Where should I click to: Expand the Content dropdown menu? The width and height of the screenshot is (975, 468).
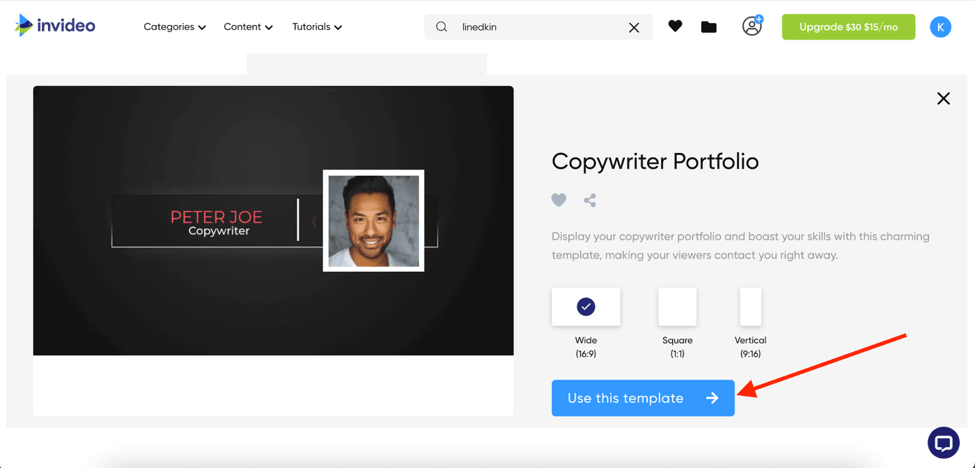[248, 27]
